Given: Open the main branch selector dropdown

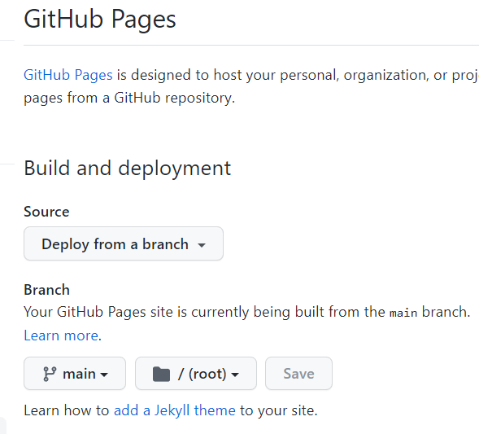Looking at the screenshot, I should tap(75, 374).
